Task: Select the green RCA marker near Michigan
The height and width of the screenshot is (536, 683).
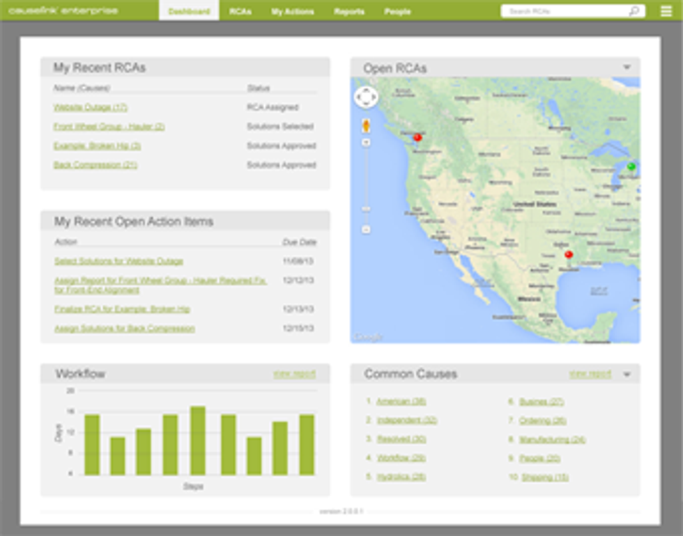Action: tap(630, 167)
